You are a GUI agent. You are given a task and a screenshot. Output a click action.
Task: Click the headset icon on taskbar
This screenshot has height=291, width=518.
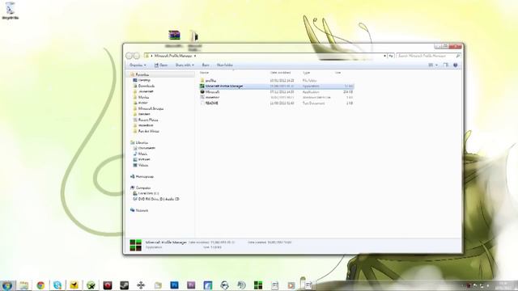point(225,285)
